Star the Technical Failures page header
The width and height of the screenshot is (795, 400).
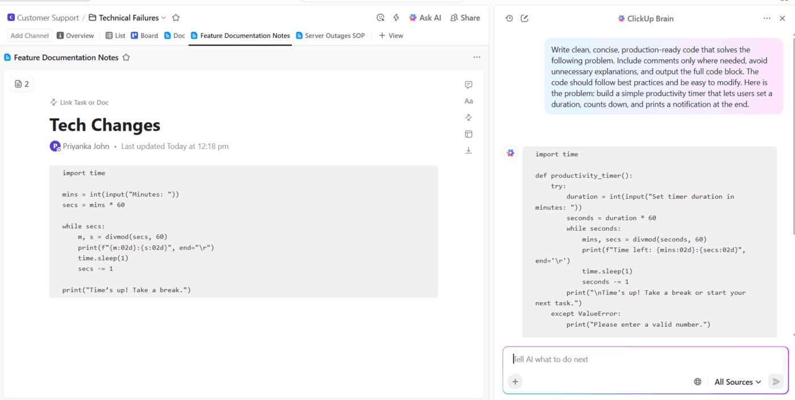pos(176,18)
